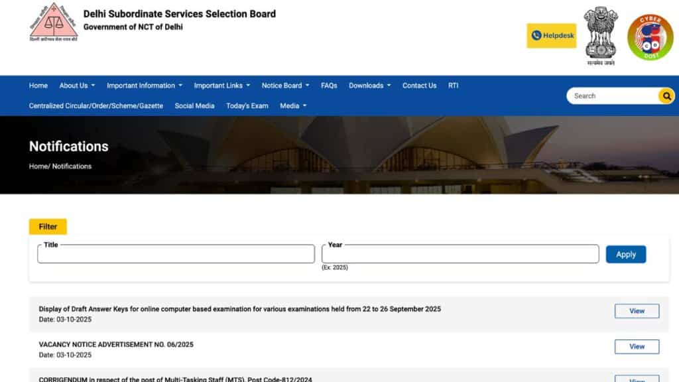Click the Home breadcrumb link
The image size is (679, 382).
[x=38, y=166]
